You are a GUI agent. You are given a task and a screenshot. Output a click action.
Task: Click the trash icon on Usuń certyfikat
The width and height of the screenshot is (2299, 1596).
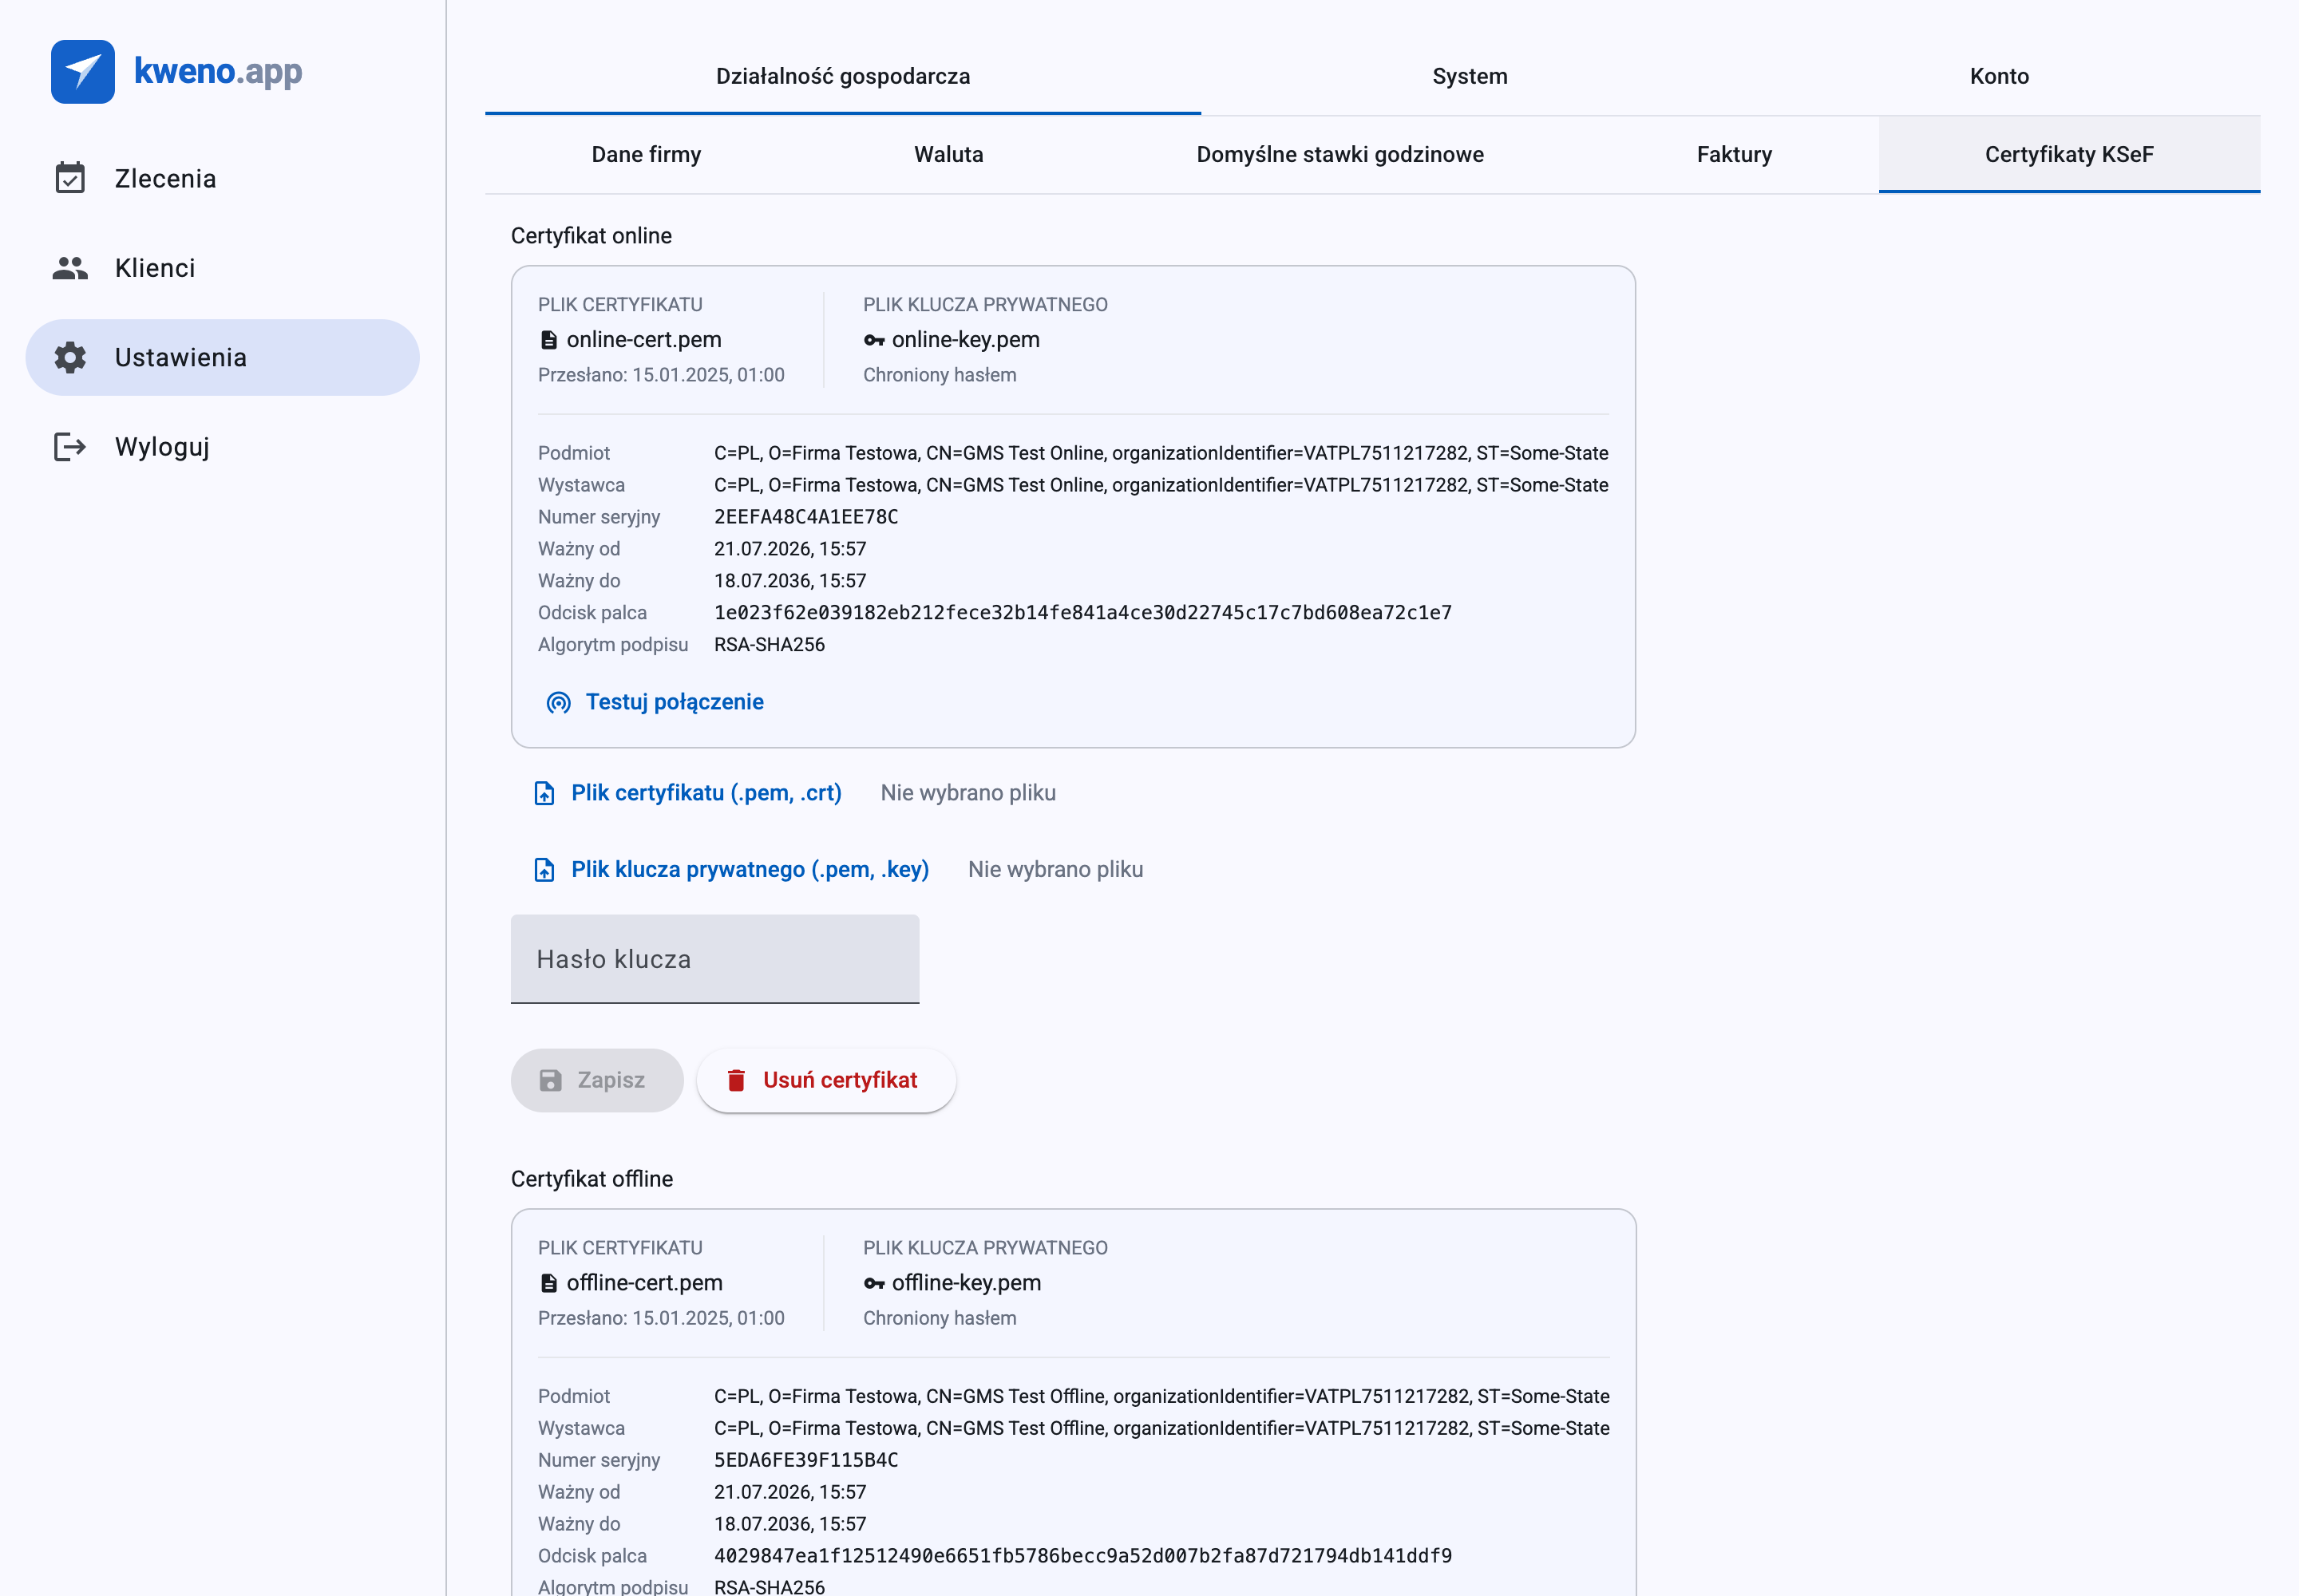click(x=736, y=1080)
